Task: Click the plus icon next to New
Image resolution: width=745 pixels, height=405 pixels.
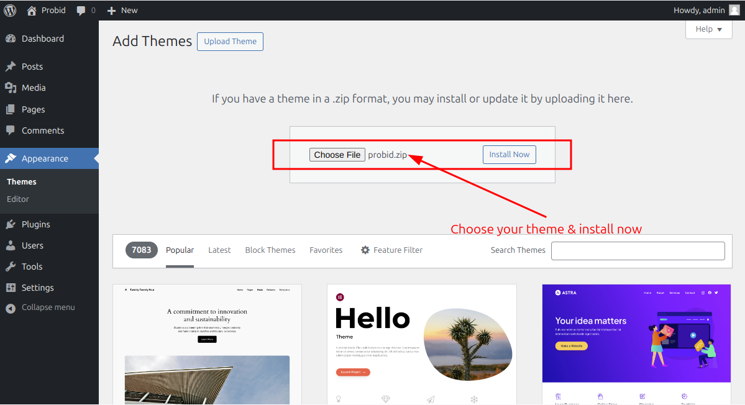Action: pos(111,11)
